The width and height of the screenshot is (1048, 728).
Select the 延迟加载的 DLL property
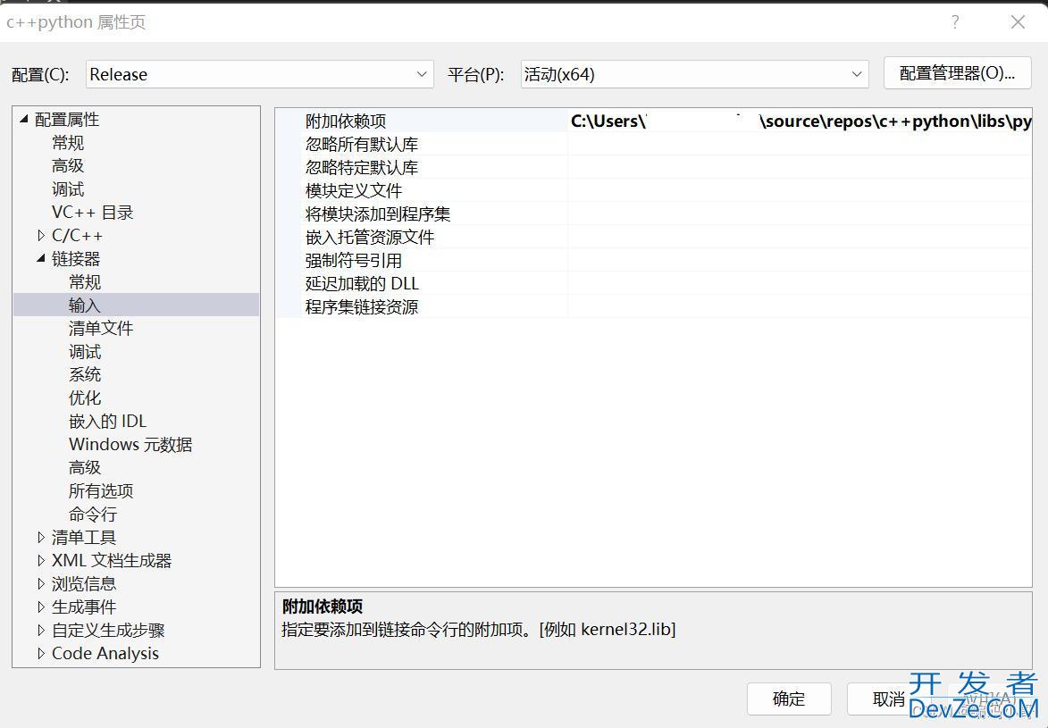(x=362, y=283)
